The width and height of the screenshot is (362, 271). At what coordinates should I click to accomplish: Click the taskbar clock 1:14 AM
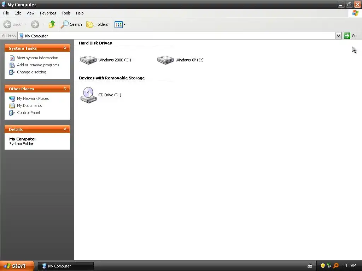(x=349, y=266)
